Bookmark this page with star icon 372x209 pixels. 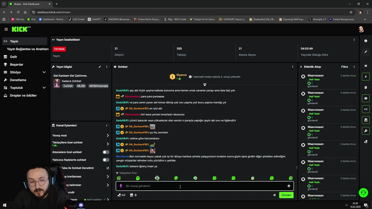[x=351, y=12]
